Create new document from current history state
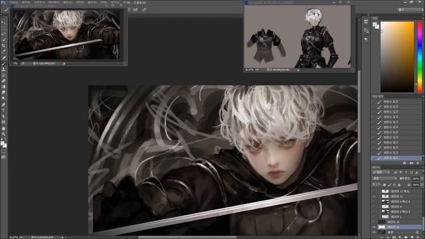This screenshot has width=425, height=239. coord(404,163)
